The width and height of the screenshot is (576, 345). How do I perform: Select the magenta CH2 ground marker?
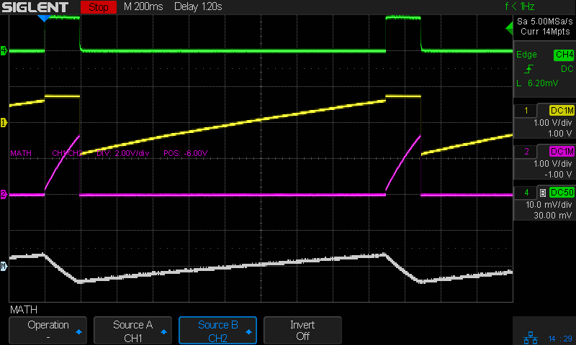(x=4, y=195)
